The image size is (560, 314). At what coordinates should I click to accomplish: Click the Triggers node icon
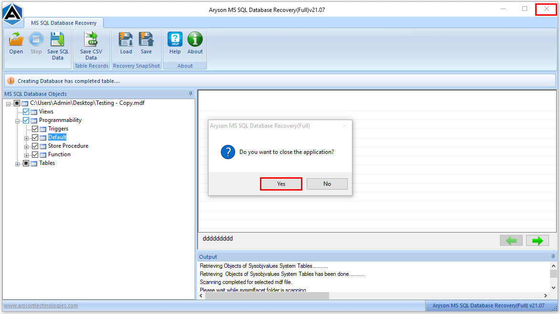pos(43,129)
